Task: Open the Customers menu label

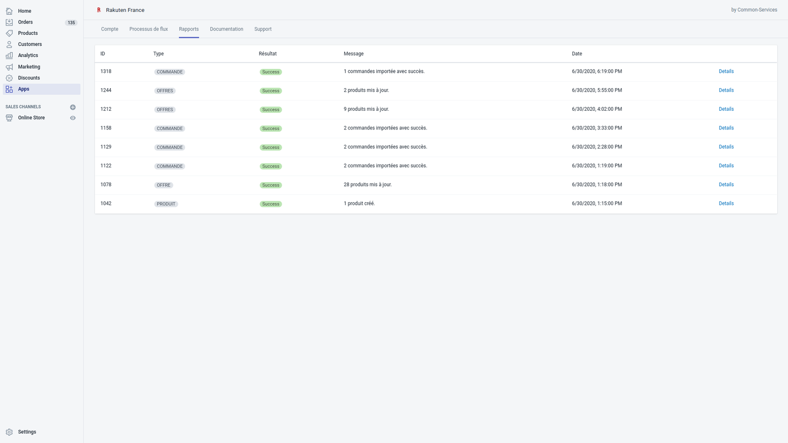Action: [x=30, y=44]
